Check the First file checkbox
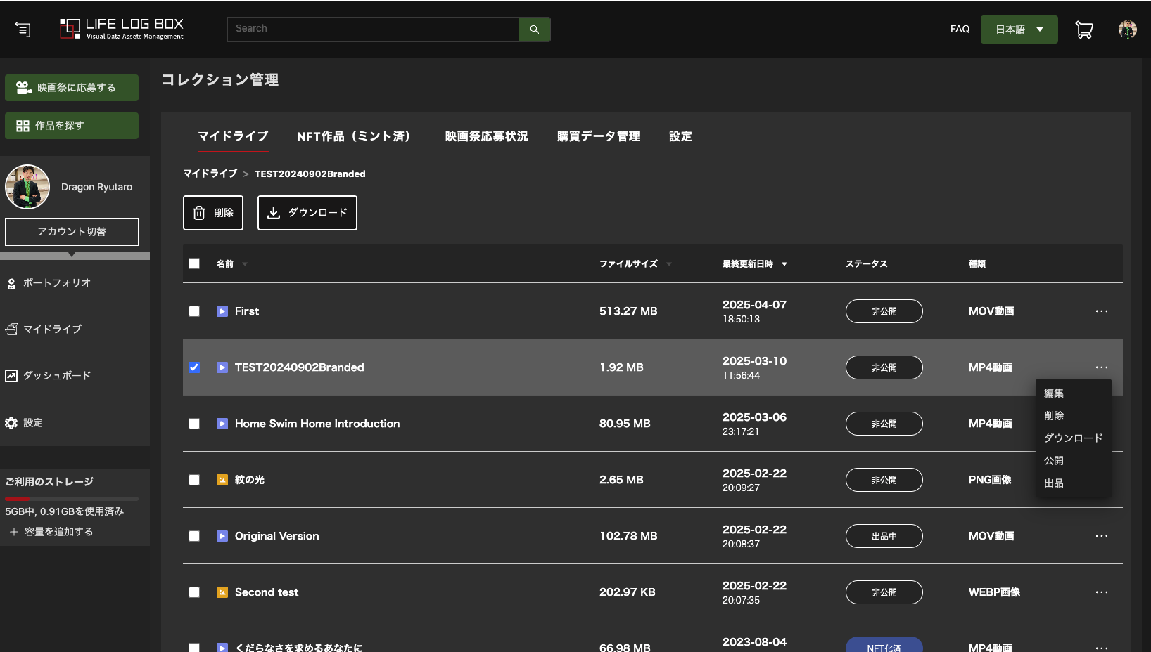 [x=194, y=311]
